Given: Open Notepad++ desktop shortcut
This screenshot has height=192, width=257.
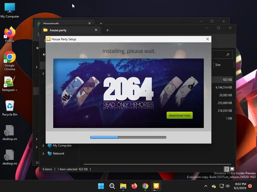Looking at the screenshot, I should tap(10, 83).
